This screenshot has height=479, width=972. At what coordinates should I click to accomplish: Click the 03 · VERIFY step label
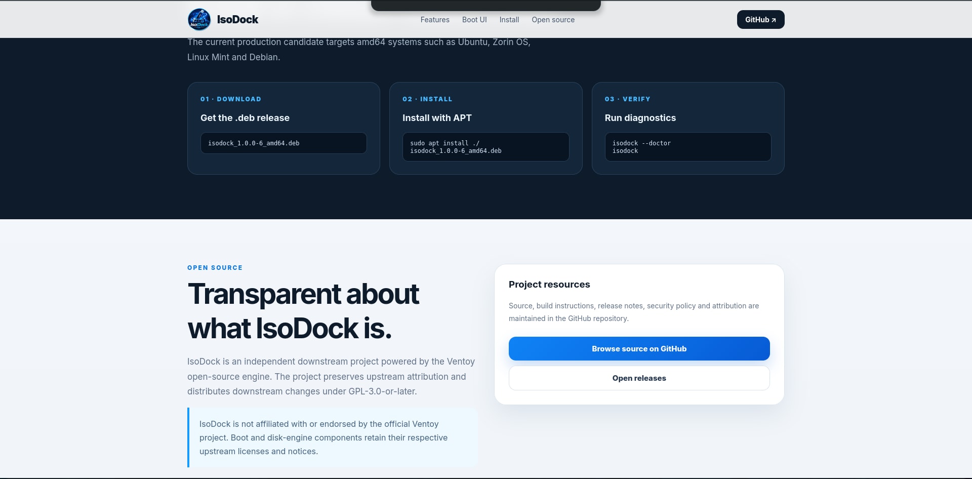point(627,99)
